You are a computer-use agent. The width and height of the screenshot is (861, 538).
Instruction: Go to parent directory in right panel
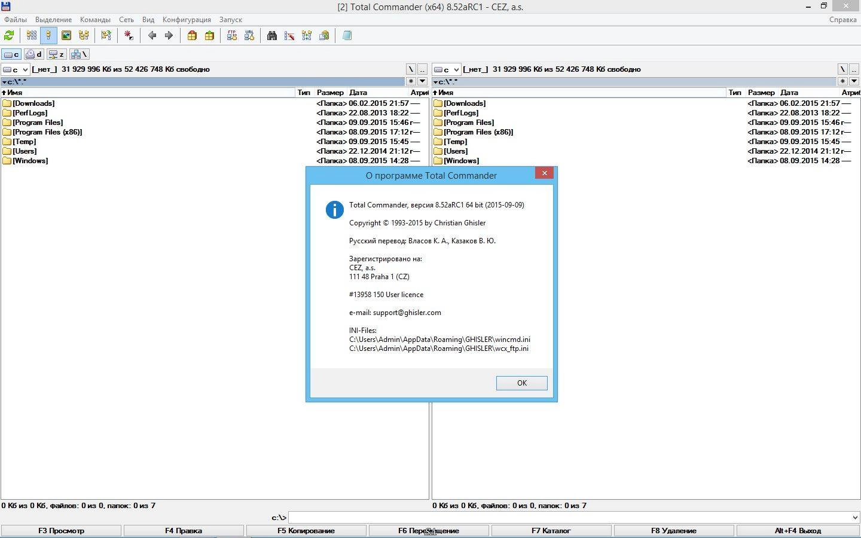[853, 69]
